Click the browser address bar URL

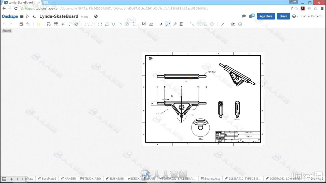pos(117,8)
